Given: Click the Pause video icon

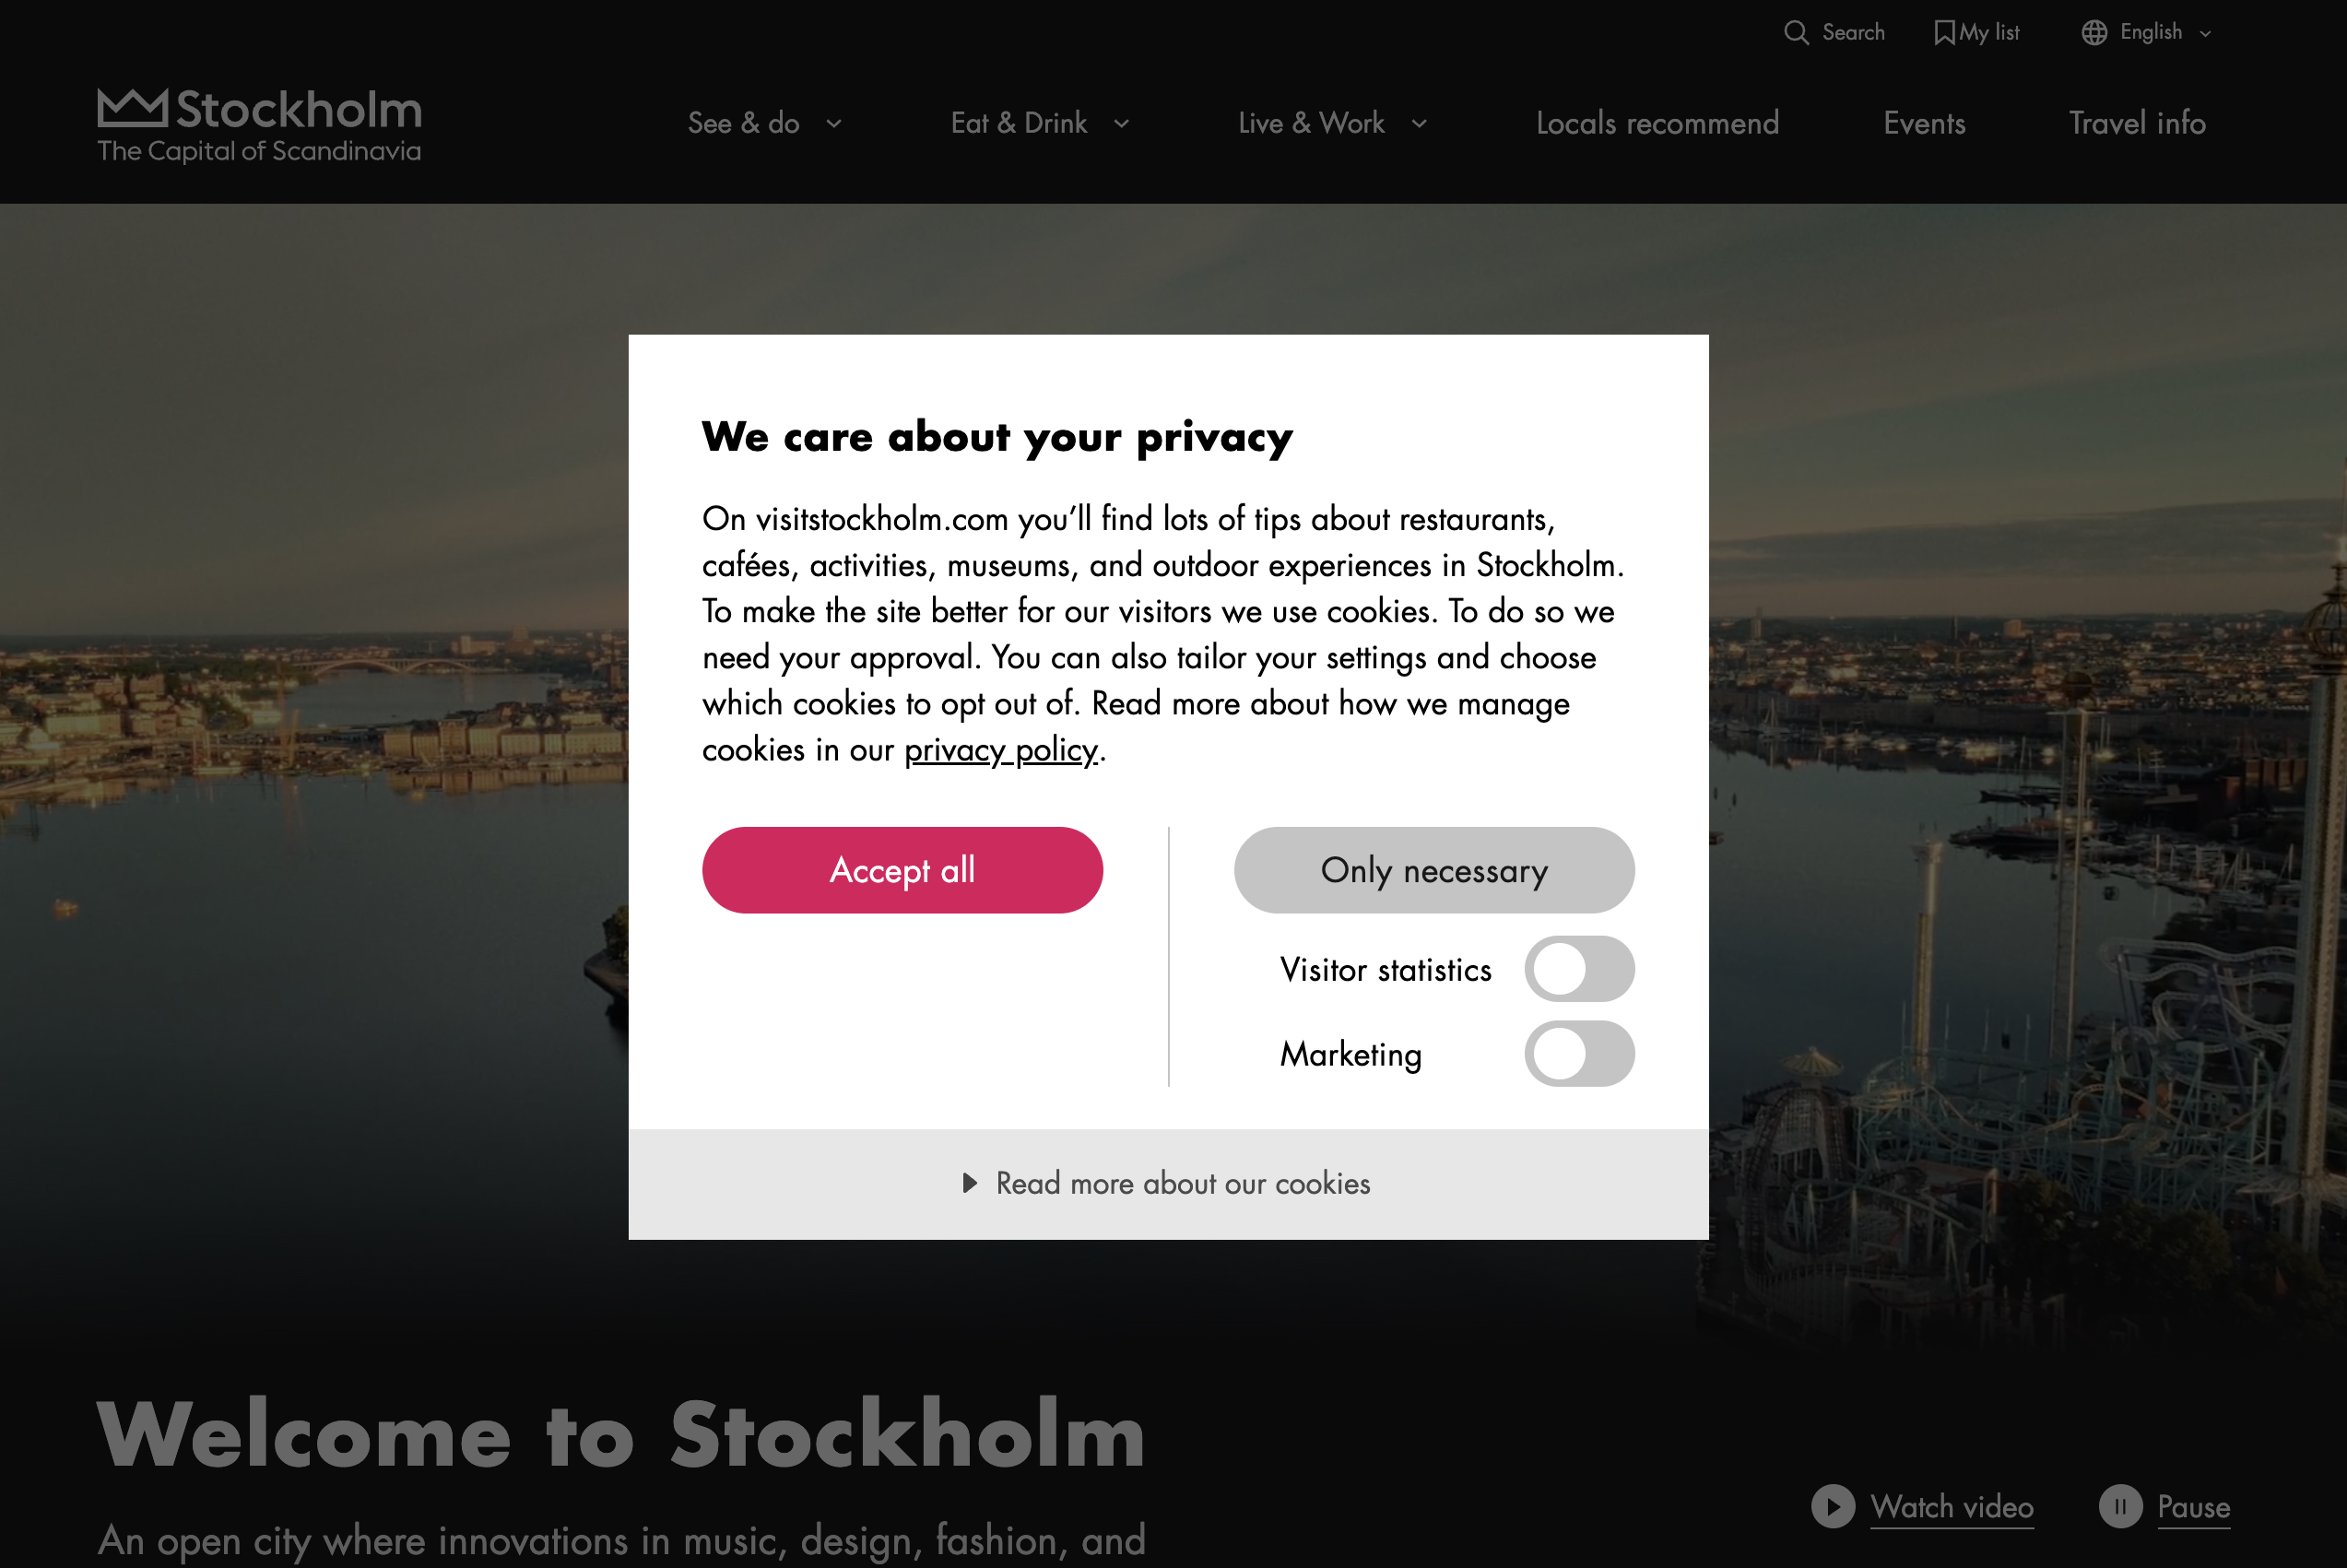Looking at the screenshot, I should coord(2120,1506).
